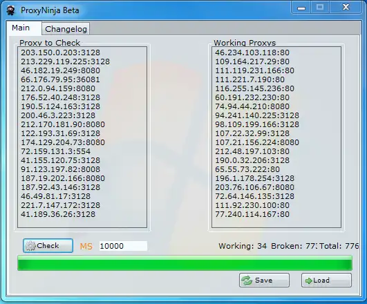Image resolution: width=367 pixels, height=304 pixels.
Task: Click the green arrows Save icon
Action: coord(247,281)
